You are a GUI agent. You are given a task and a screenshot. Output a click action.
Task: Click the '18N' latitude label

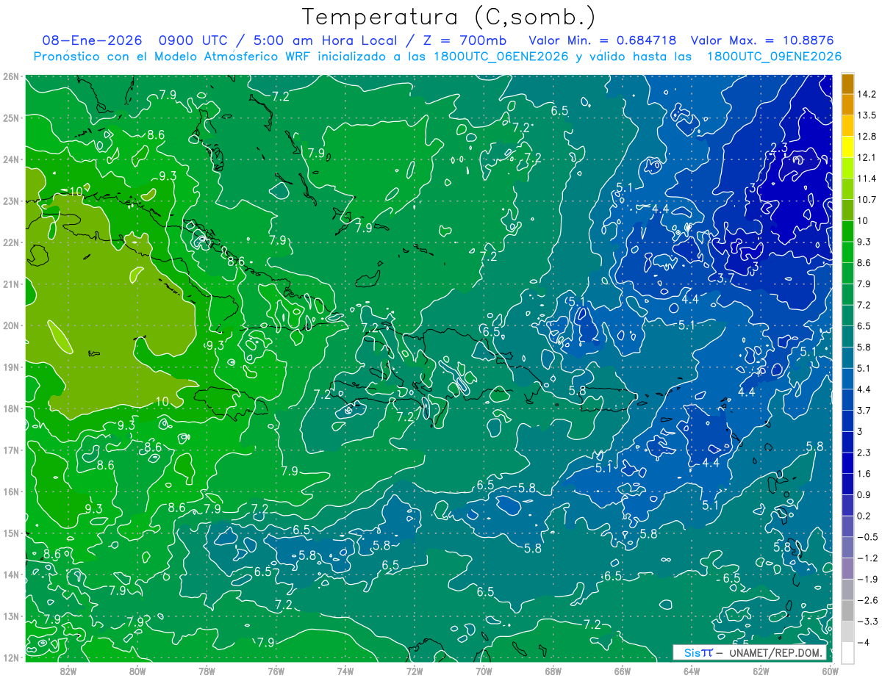(x=10, y=408)
